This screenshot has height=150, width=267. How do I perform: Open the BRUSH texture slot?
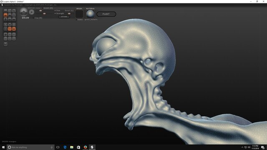pos(79,14)
